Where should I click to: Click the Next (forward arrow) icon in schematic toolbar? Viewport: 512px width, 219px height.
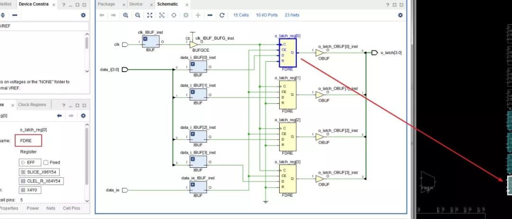pyautogui.click(x=113, y=15)
